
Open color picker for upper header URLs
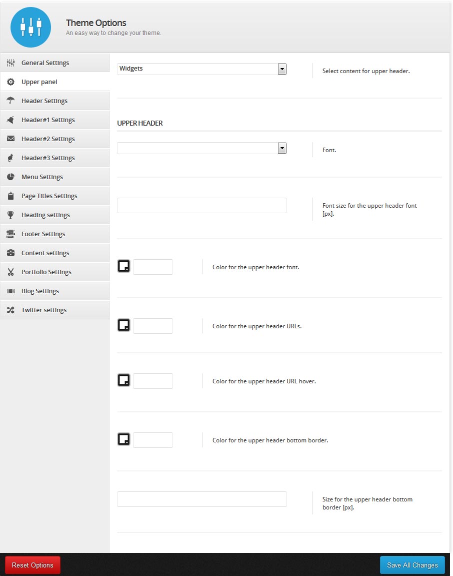point(123,325)
